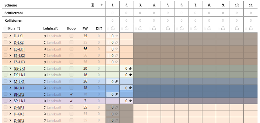Enable the Koop checkbox for E5-LK1
The image size is (260, 123).
point(71,49)
